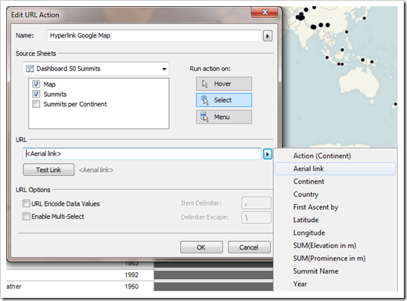
Task: Enable URL Encode Data Values option
Action: point(26,203)
